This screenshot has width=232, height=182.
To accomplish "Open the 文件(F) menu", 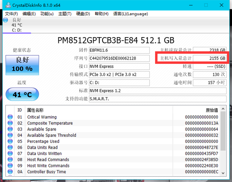I will coord(12,14).
